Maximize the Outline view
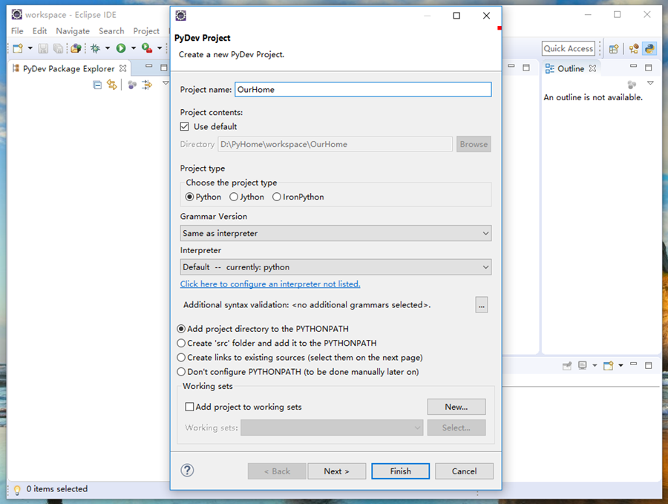 tap(649, 68)
